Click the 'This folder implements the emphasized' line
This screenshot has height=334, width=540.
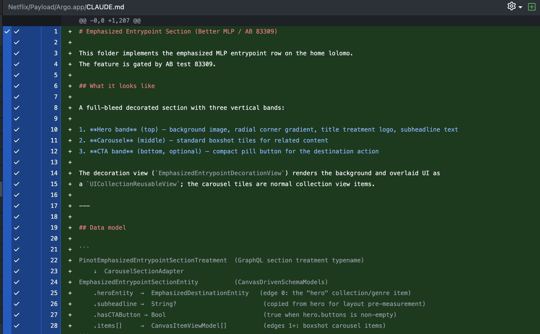216,53
